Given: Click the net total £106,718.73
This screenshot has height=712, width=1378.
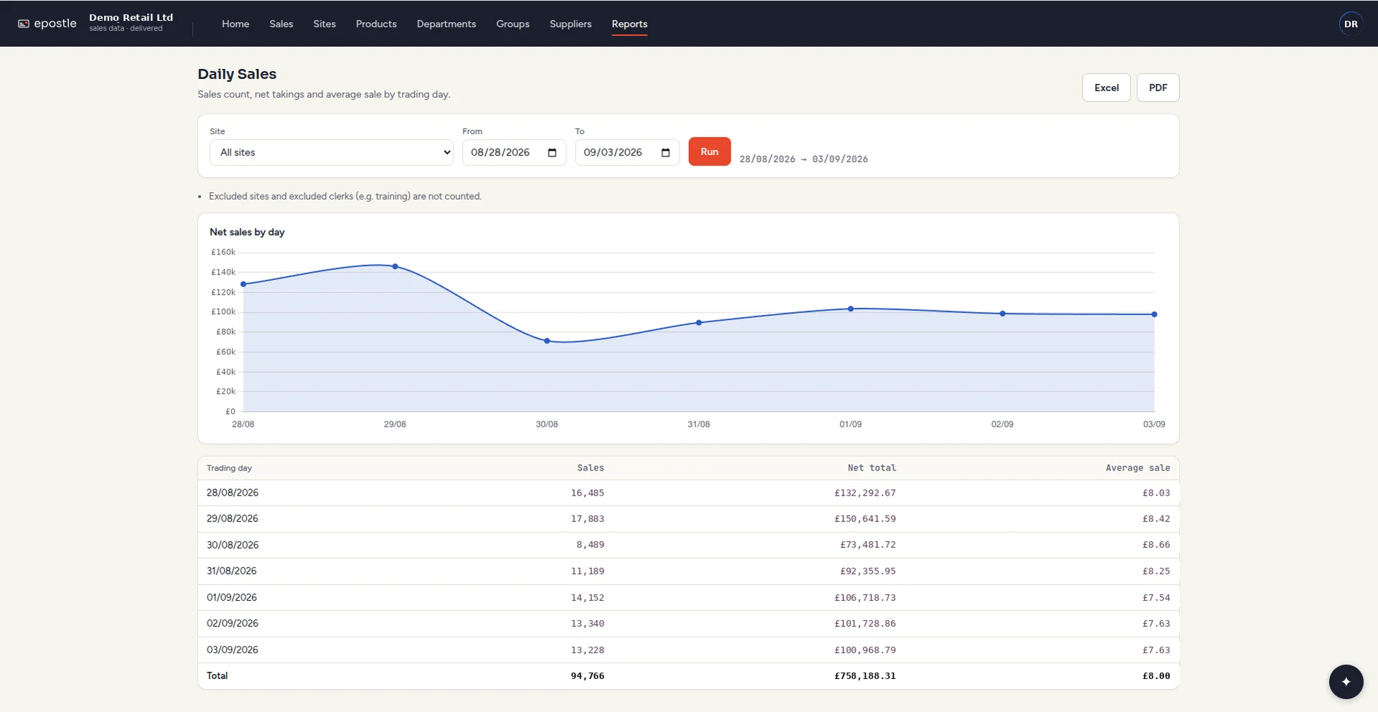Looking at the screenshot, I should click(x=865, y=597).
